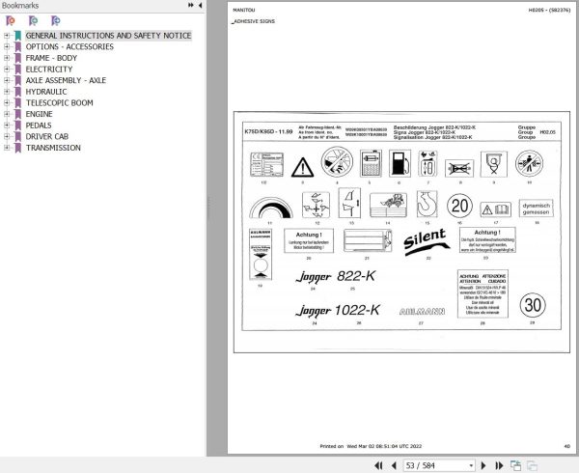Select the AXLE ASSEMBLY - AXLE bookmark
Viewport: 579px width, 473px height.
(x=66, y=80)
